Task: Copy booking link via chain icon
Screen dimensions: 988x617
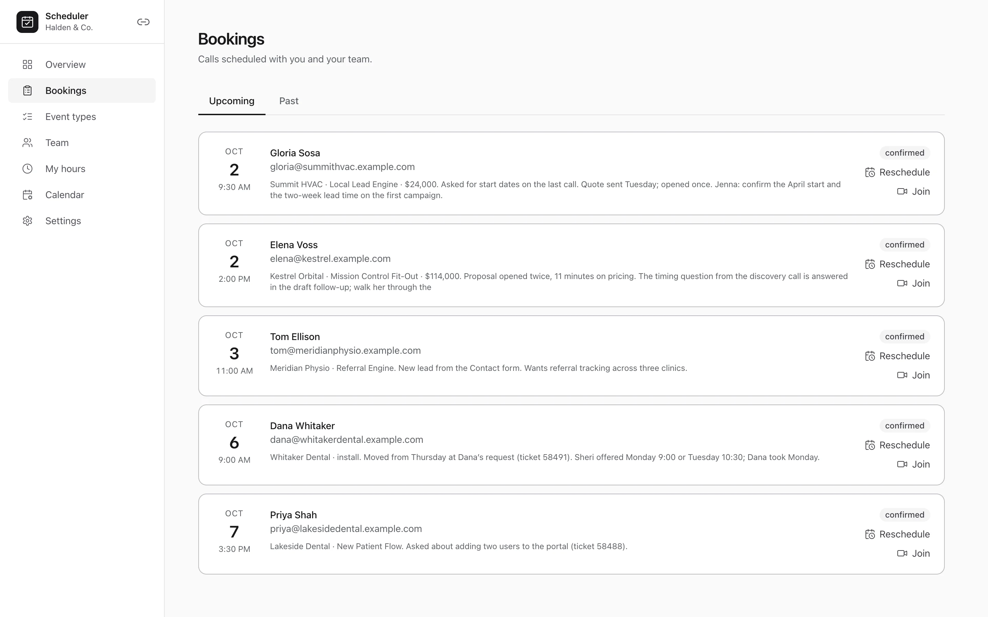Action: tap(143, 22)
